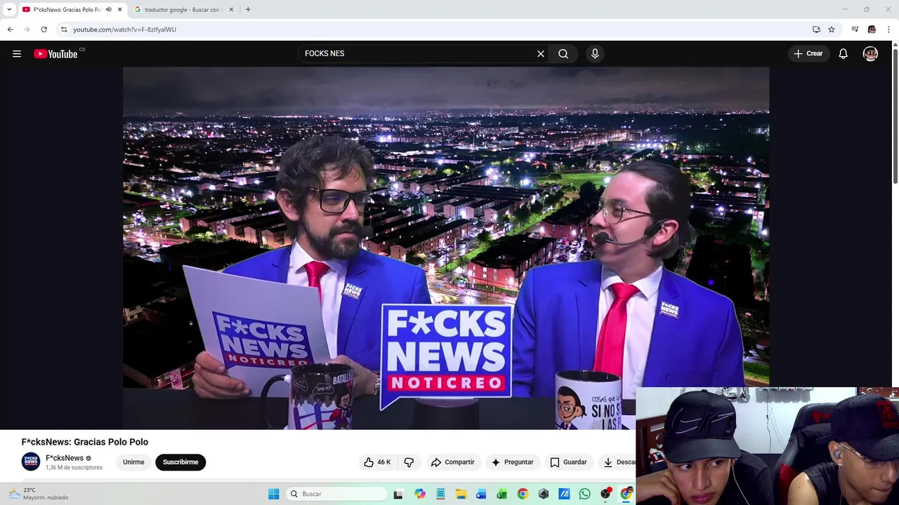The image size is (899, 505).
Task: Close the F*cksNews browser tab
Action: click(x=119, y=10)
